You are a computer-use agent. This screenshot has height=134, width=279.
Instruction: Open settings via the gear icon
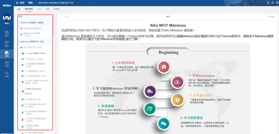click(x=272, y=3)
